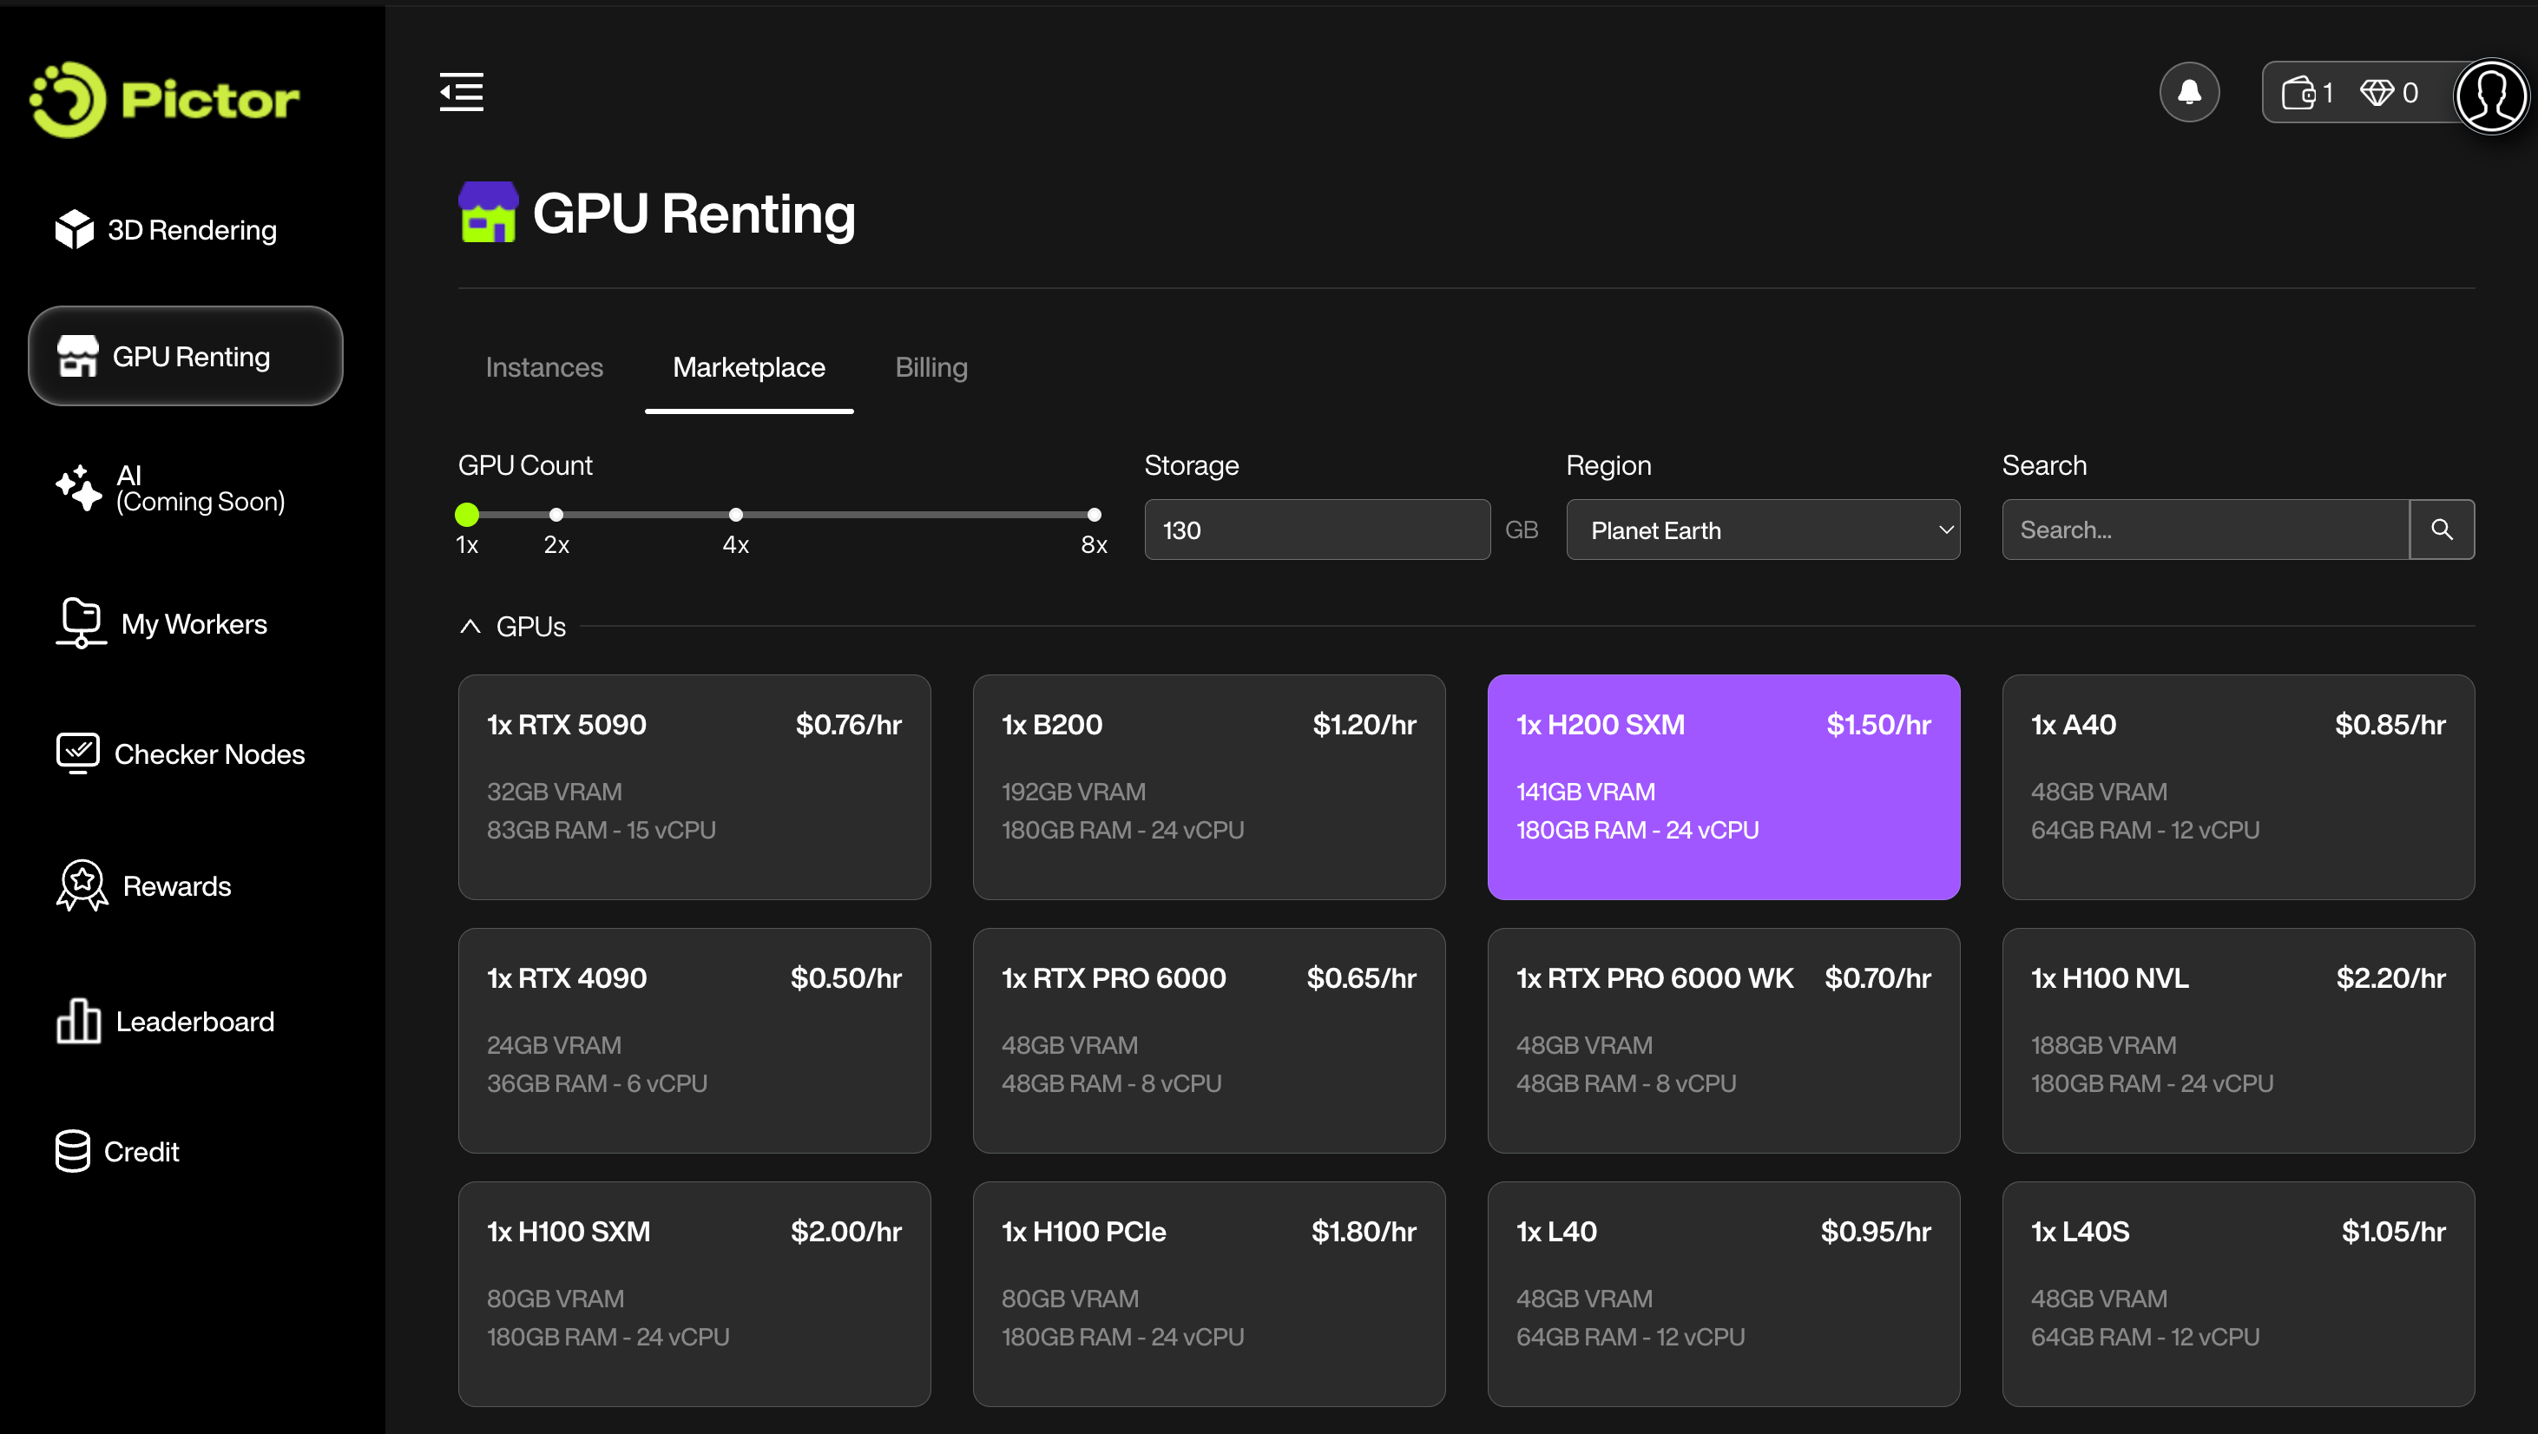The image size is (2538, 1434).
Task: Collapse the GPUs section chevron
Action: (x=470, y=626)
